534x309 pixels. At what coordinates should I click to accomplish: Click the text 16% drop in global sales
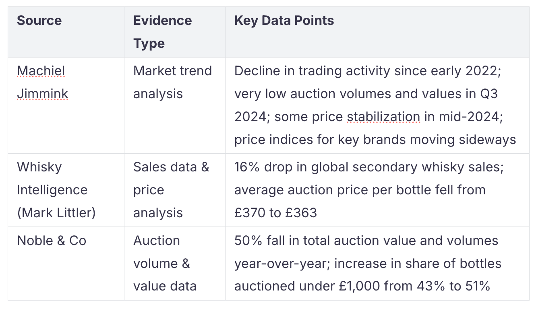pyautogui.click(x=368, y=167)
